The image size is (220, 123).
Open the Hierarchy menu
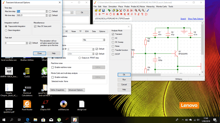click(150, 7)
